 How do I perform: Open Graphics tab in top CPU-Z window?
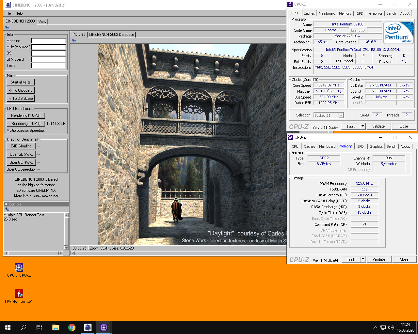376,13
